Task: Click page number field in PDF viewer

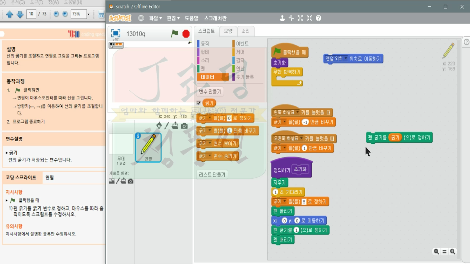Action: point(31,14)
